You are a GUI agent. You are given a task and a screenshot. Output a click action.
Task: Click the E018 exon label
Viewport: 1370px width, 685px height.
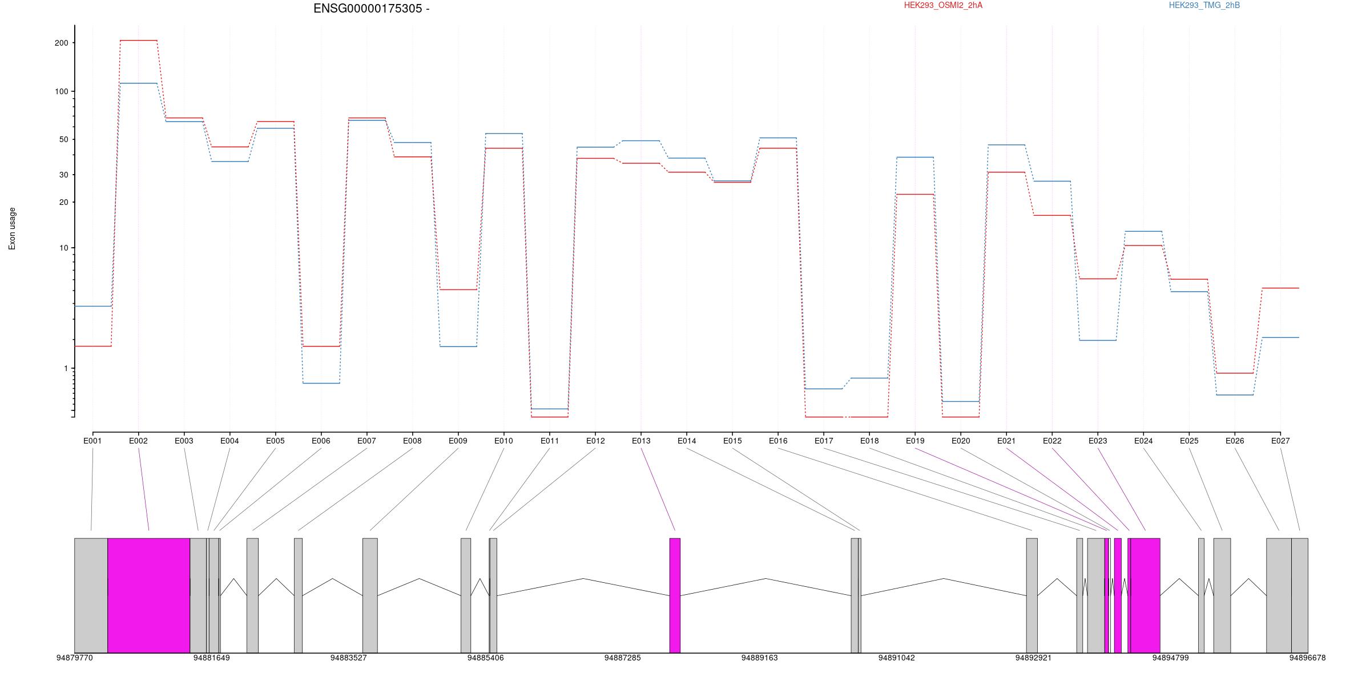[x=869, y=441]
